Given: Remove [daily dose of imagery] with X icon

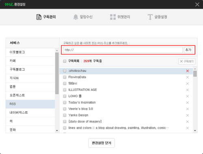Looking at the screenshot, I should coord(188,121).
